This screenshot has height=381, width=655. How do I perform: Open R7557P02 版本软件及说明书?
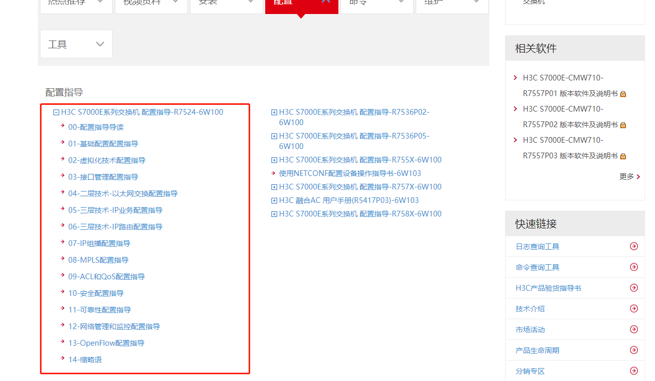click(x=570, y=117)
